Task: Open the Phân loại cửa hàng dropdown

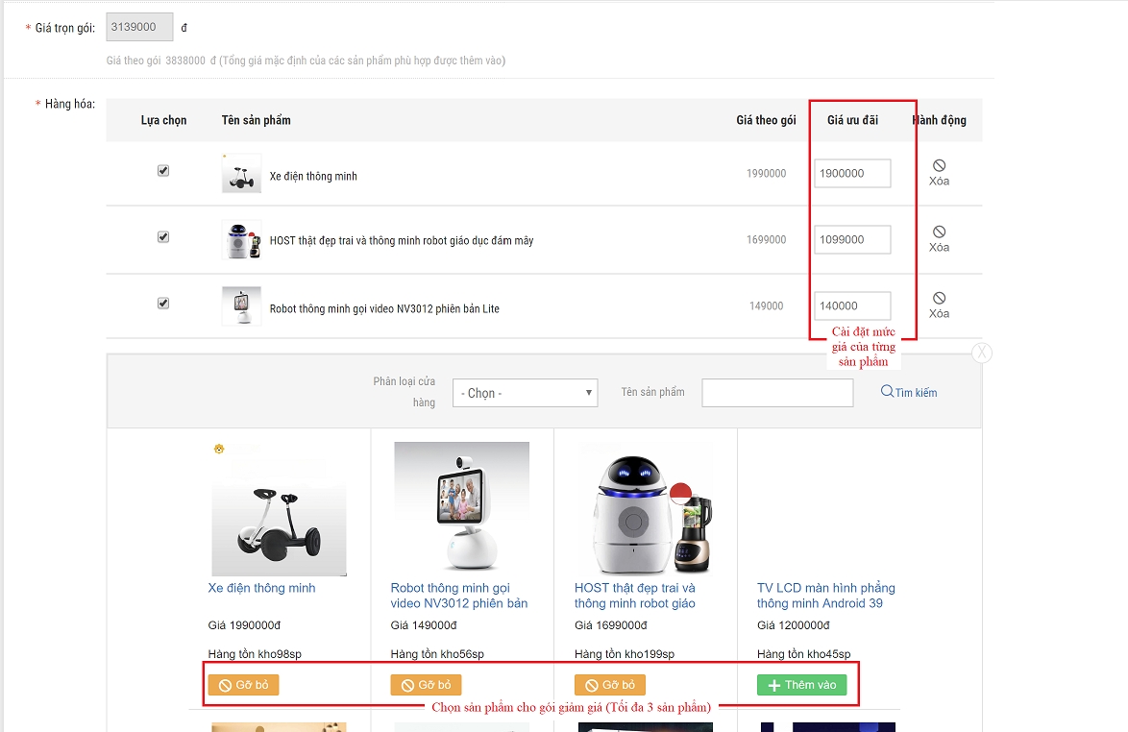Action: click(x=525, y=393)
